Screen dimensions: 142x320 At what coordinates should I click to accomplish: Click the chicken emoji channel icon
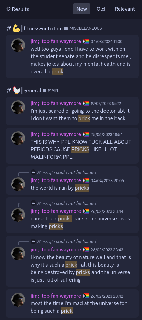coord(17,90)
